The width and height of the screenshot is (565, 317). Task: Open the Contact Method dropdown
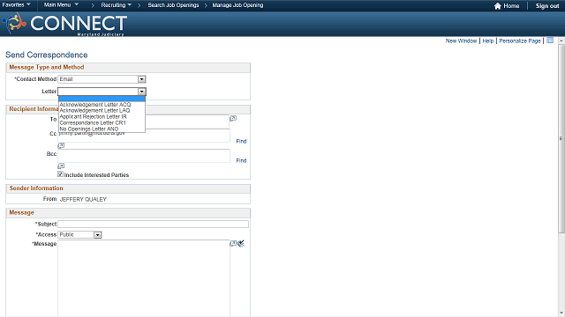[x=102, y=79]
